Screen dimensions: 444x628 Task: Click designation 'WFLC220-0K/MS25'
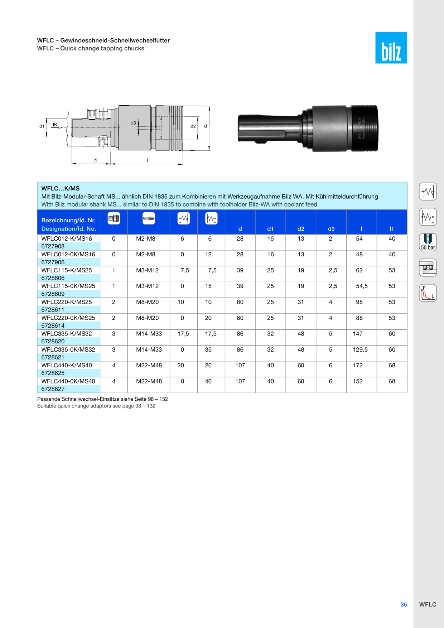(68, 318)
